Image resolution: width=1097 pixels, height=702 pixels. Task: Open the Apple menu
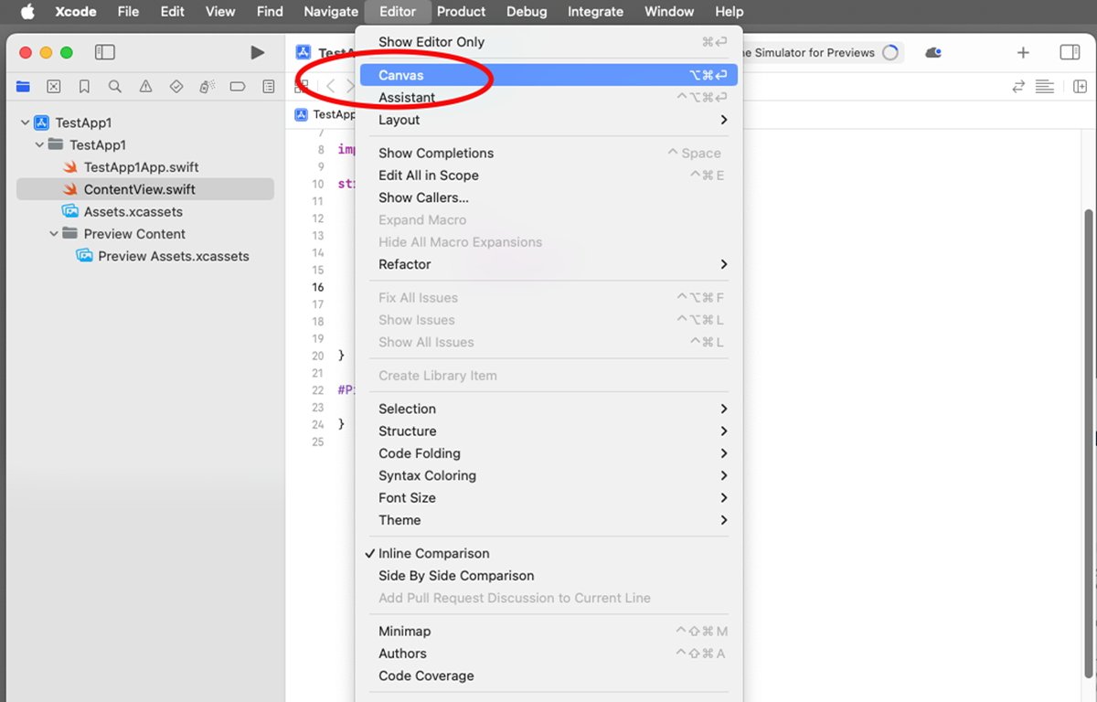(27, 12)
